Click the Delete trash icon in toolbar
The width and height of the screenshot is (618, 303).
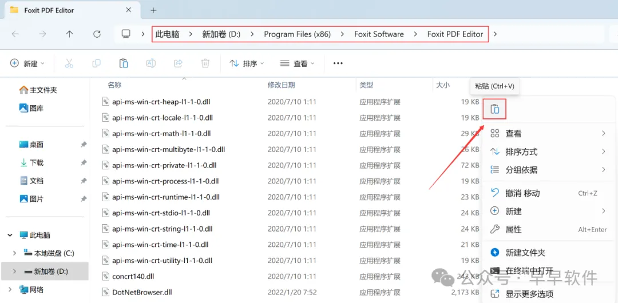point(205,63)
